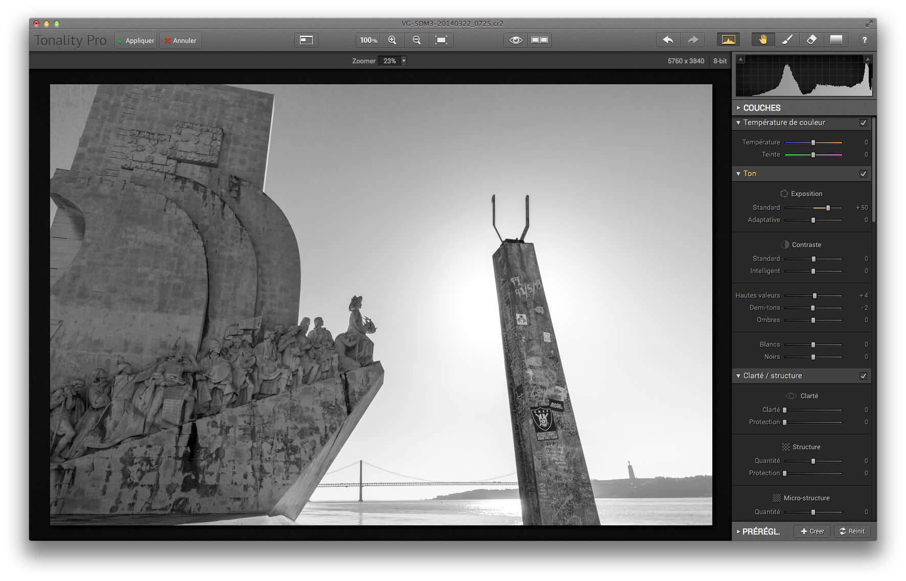Screen dimensions: 906x581
Task: Click the Structure sub-header icon
Action: pos(785,447)
